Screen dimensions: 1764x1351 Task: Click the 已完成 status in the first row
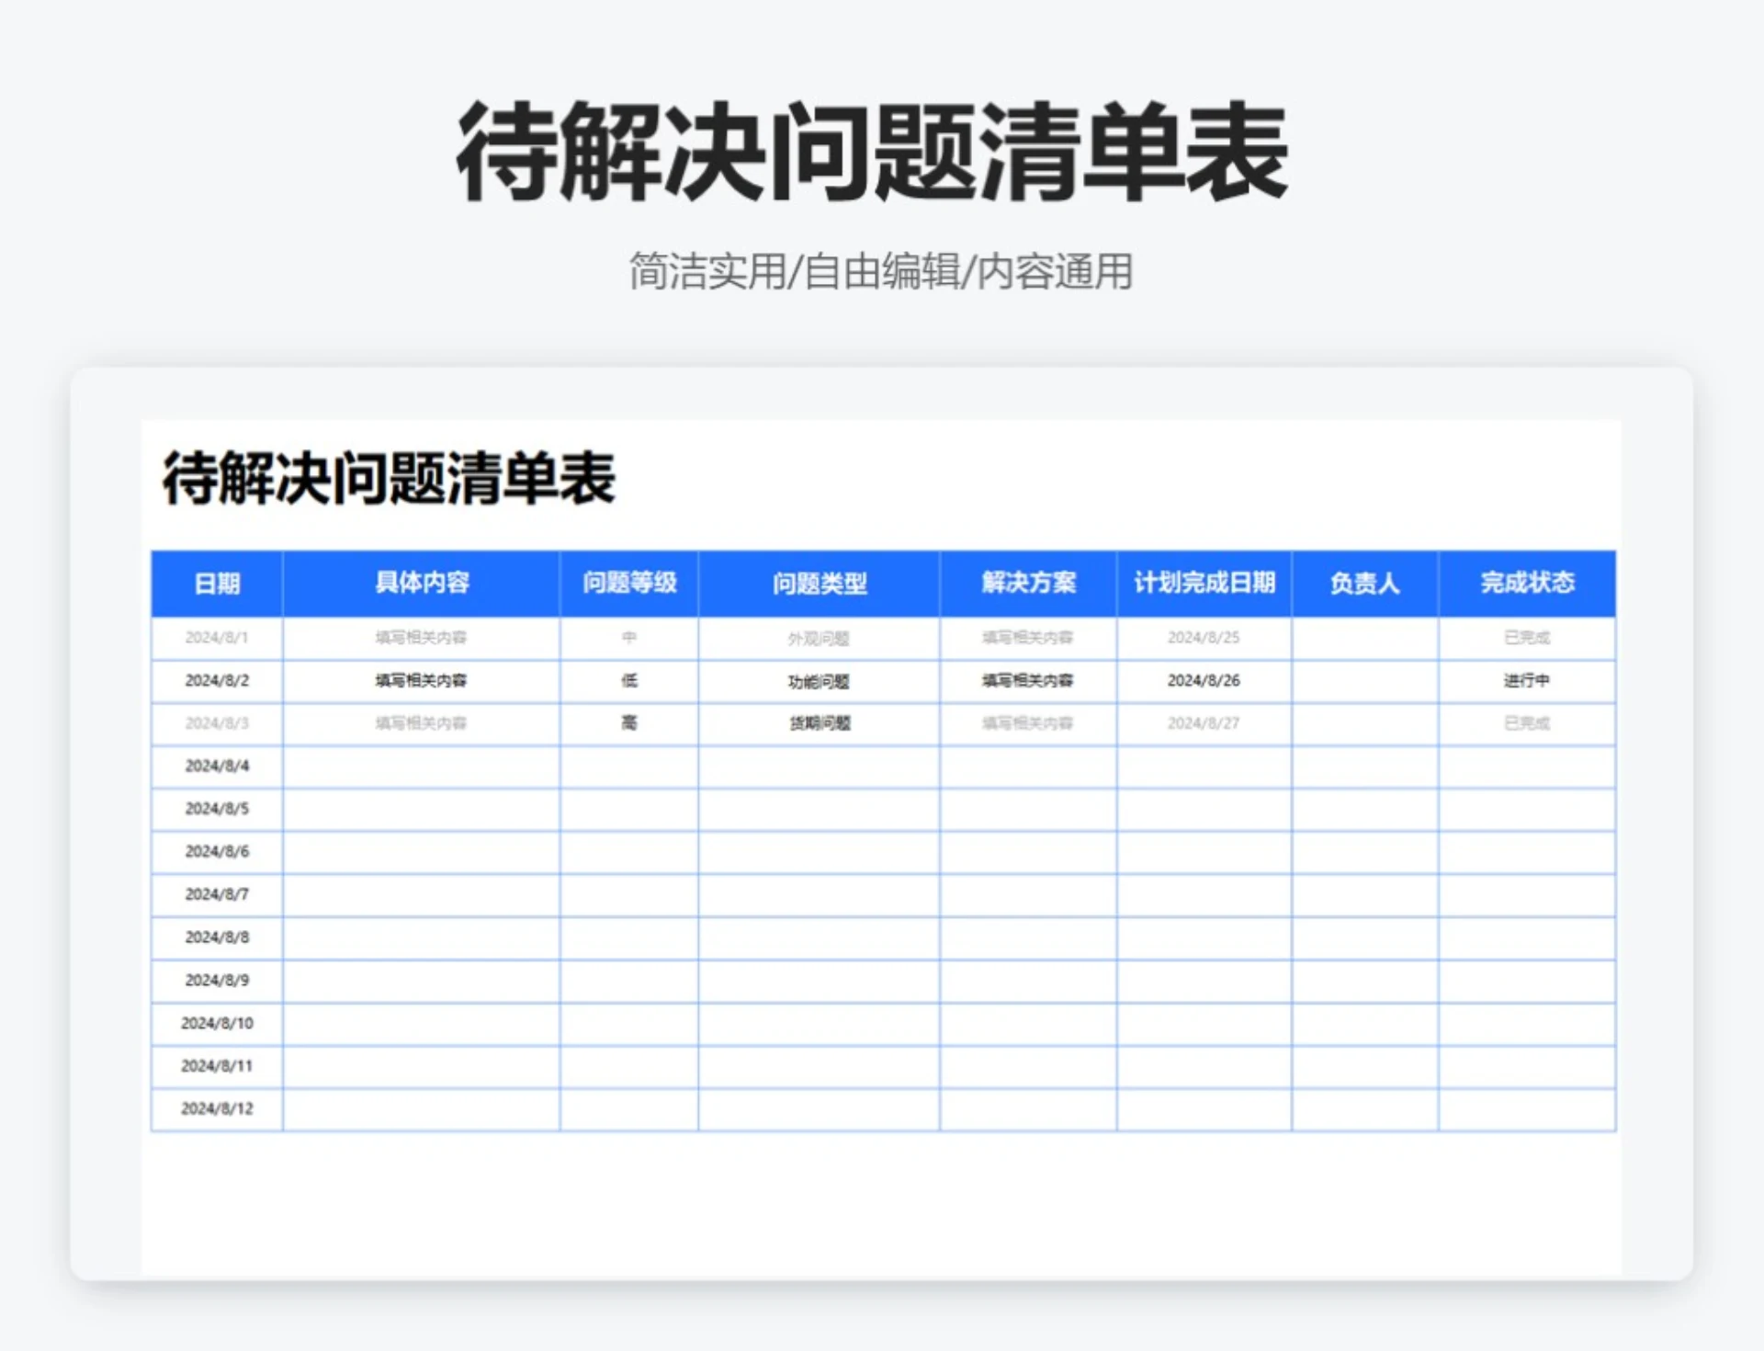click(x=1525, y=638)
